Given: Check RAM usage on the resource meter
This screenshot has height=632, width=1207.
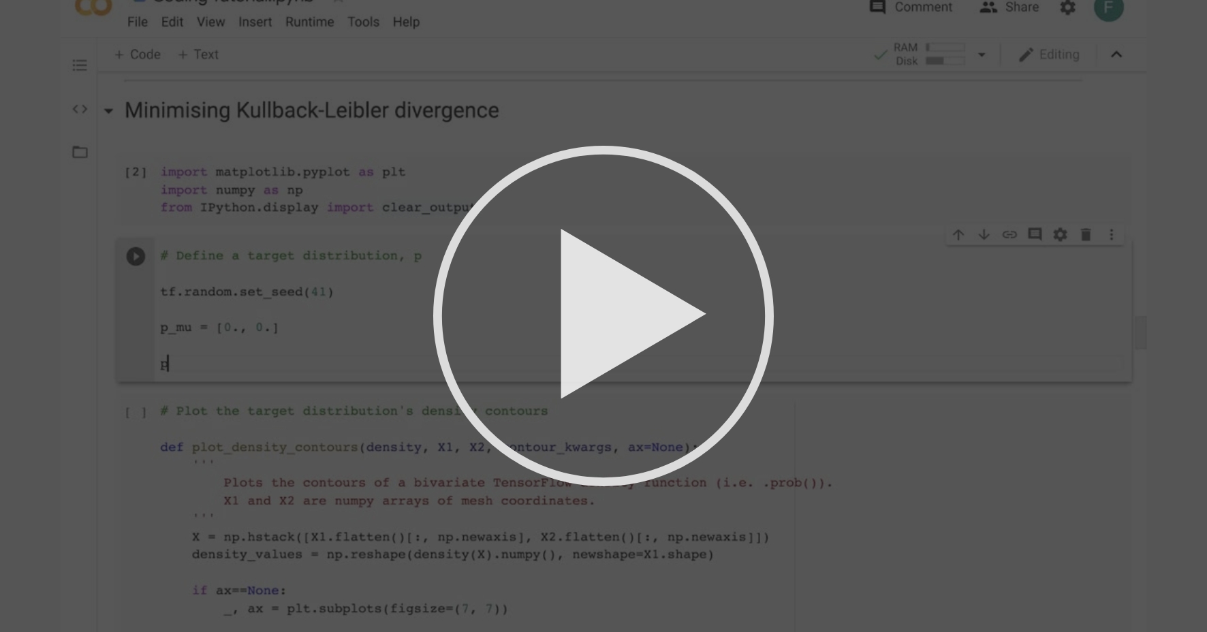Looking at the screenshot, I should [x=945, y=48].
